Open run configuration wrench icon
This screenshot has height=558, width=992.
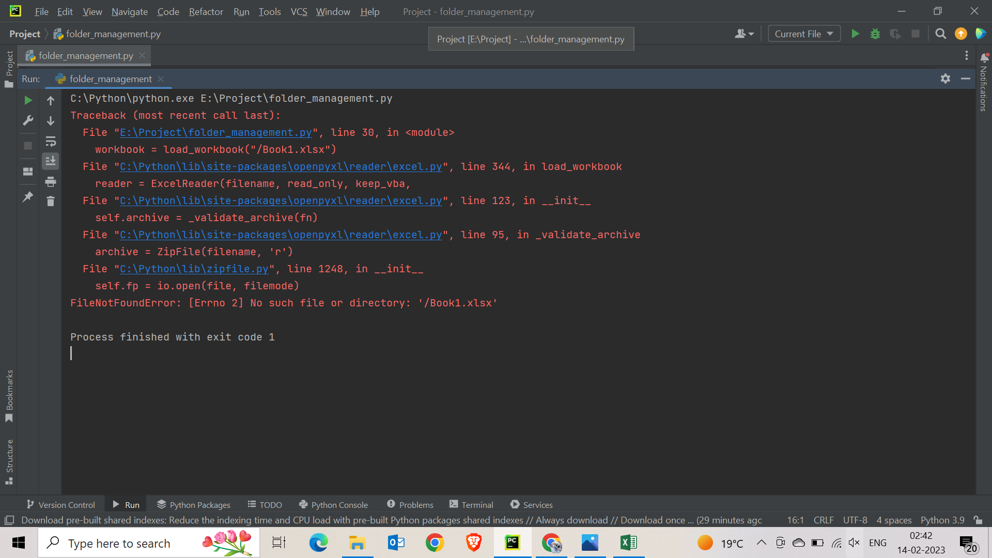[28, 120]
